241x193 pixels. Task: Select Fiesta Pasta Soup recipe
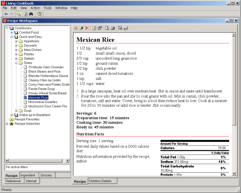[x=41, y=89]
